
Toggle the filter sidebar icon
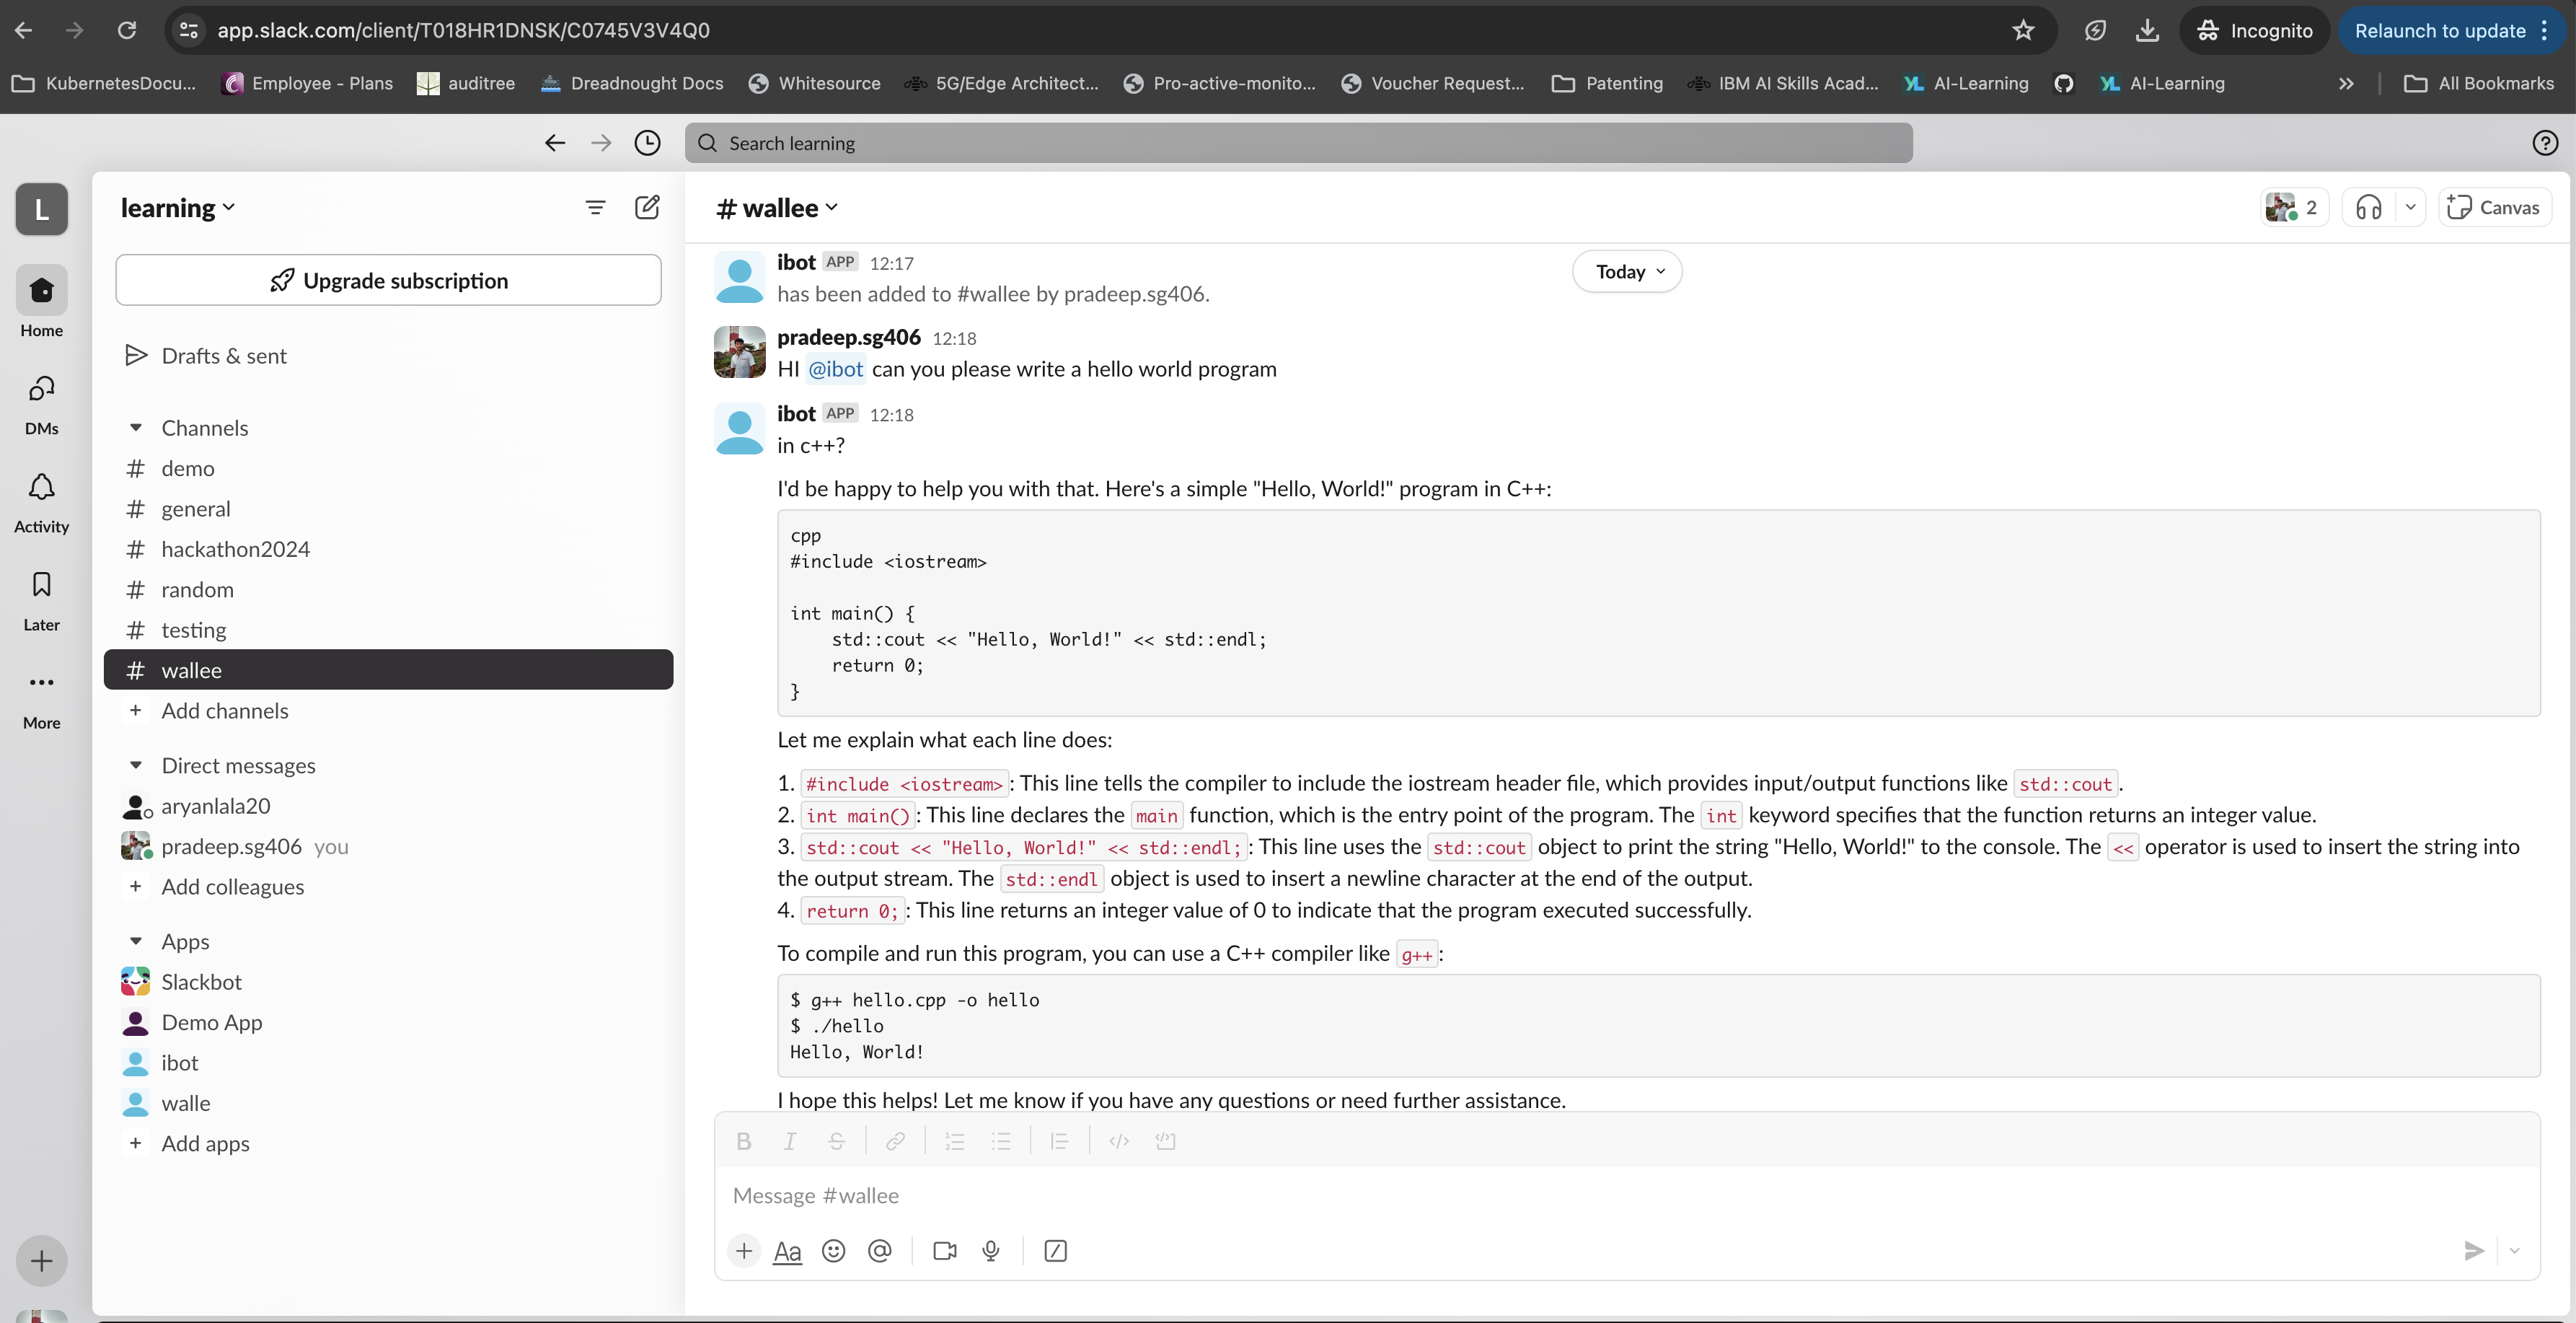pos(595,207)
